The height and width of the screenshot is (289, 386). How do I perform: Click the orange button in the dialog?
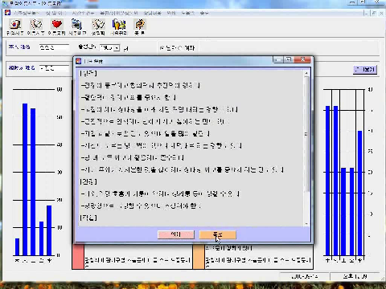(217, 234)
